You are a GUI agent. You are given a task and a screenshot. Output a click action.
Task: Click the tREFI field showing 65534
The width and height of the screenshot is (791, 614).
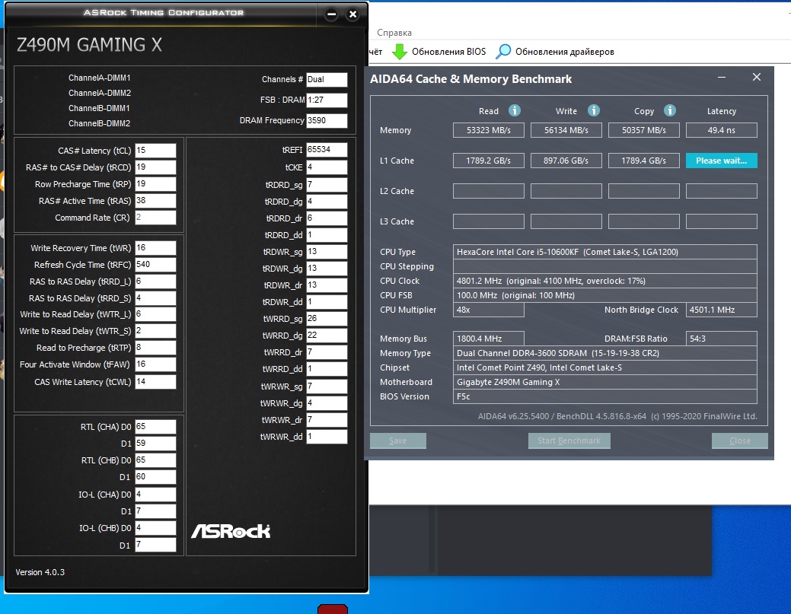327,150
